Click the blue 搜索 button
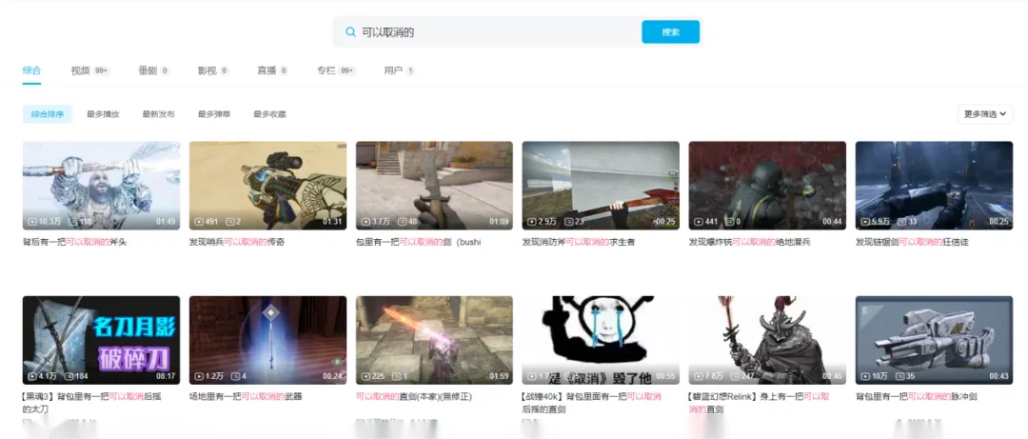 pyautogui.click(x=670, y=32)
